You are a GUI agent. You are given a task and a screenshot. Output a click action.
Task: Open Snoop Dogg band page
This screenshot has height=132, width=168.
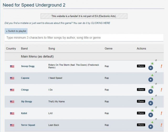click(x=28, y=66)
